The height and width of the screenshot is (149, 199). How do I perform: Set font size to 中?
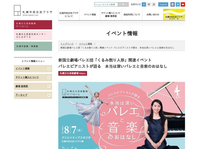click(x=149, y=5)
